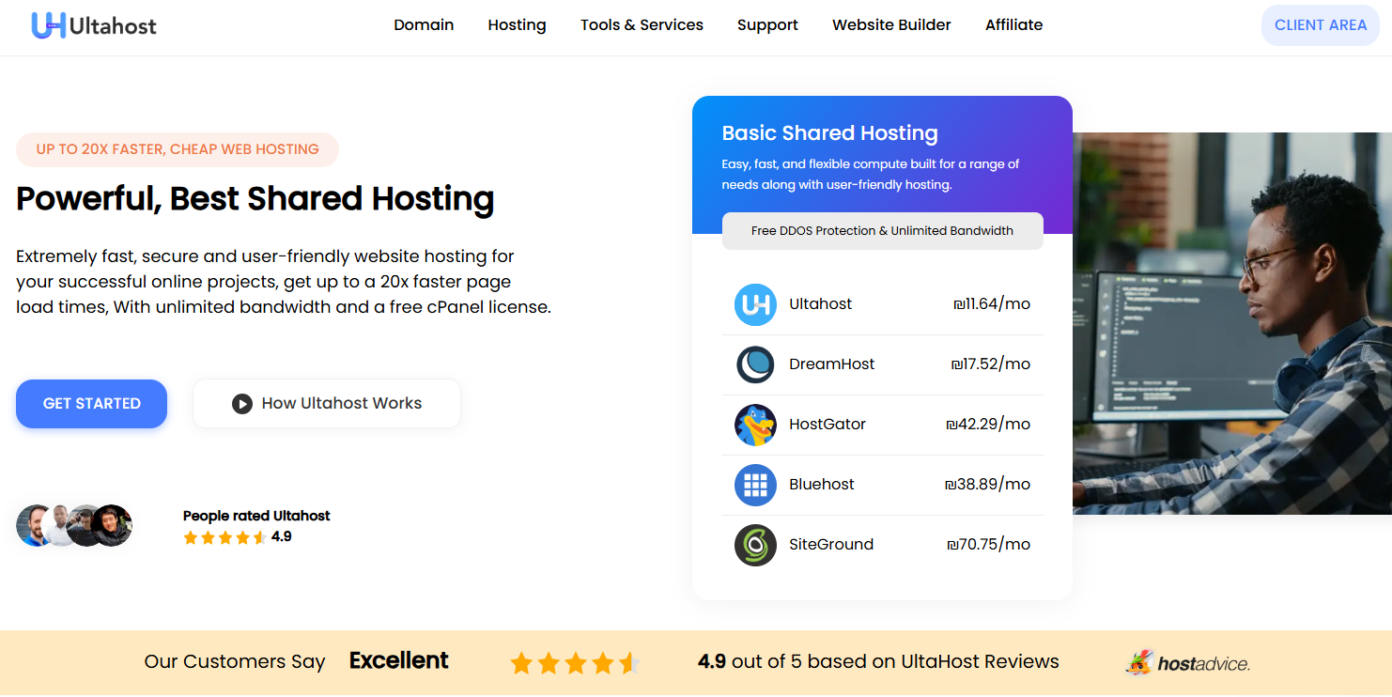Expand the Tools & Services menu
1392x697 pixels.
642,25
